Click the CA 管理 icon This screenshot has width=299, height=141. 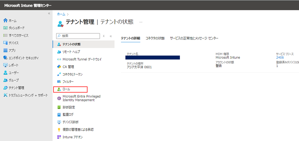tap(59, 67)
